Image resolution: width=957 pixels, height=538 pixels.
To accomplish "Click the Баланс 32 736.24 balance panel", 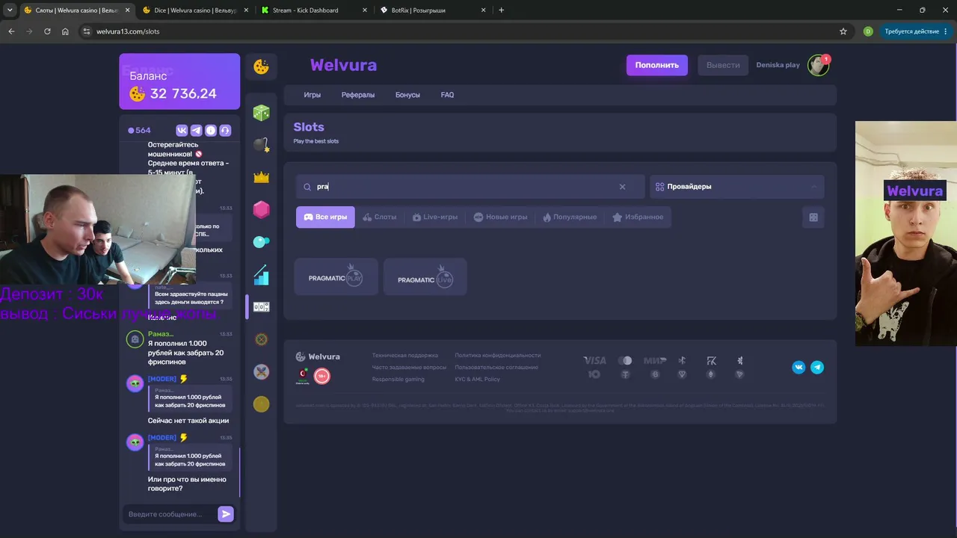I will (x=179, y=81).
